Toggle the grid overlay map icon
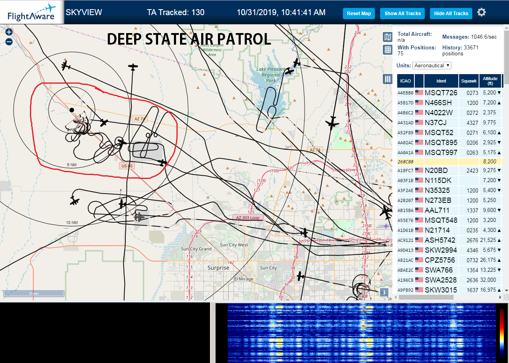This screenshot has width=509, height=363. [x=387, y=50]
